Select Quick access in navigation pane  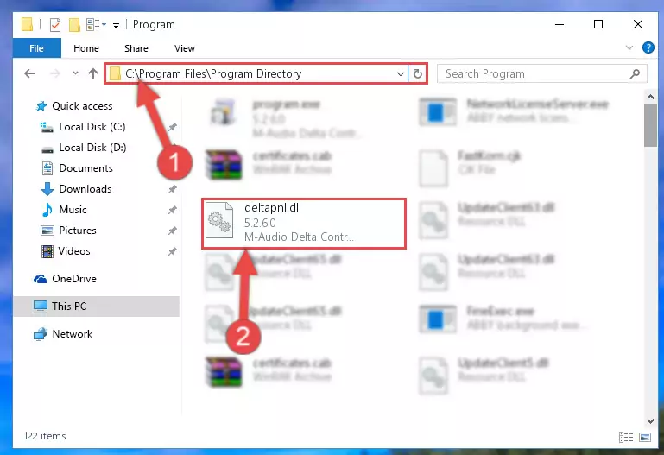tap(82, 106)
